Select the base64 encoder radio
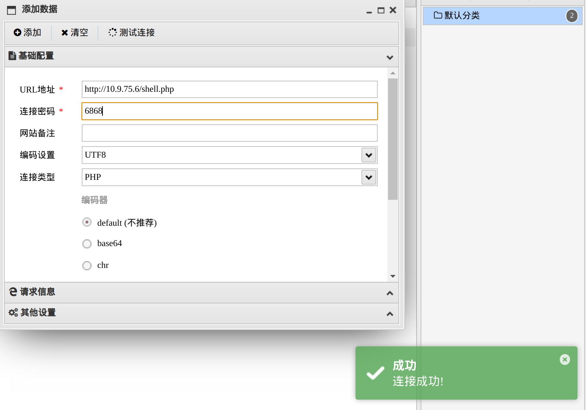586x410 pixels. coord(87,243)
